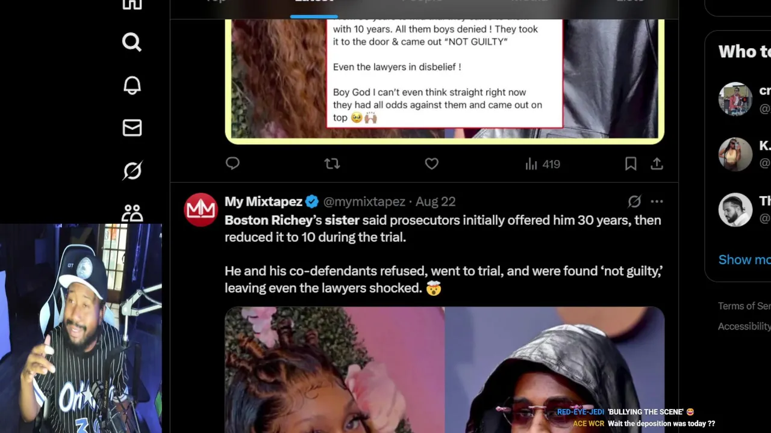Open the Notifications bell icon
The height and width of the screenshot is (433, 771).
click(132, 85)
